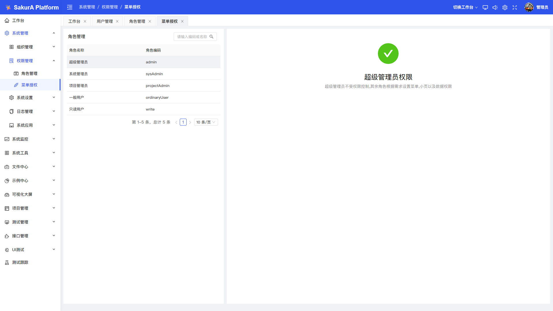Open 角色管理 in the sidebar menu
The height and width of the screenshot is (311, 553).
tap(29, 73)
